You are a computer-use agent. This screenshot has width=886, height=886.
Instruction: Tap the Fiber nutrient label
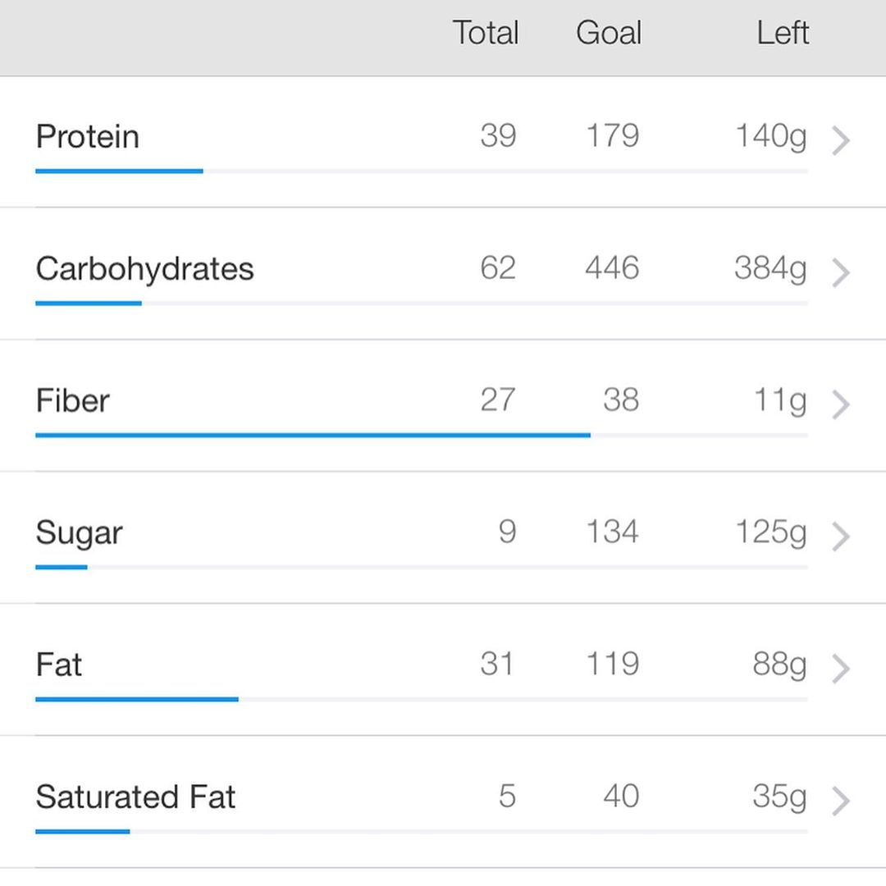tap(72, 400)
